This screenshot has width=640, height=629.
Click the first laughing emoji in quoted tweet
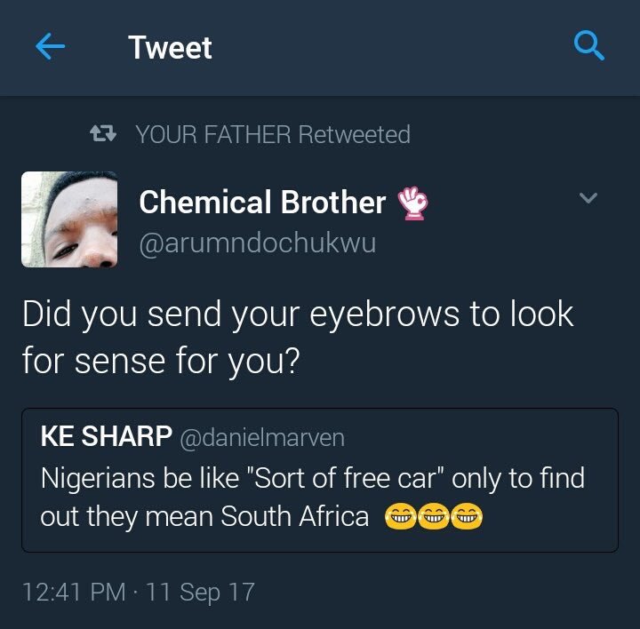coord(401,517)
